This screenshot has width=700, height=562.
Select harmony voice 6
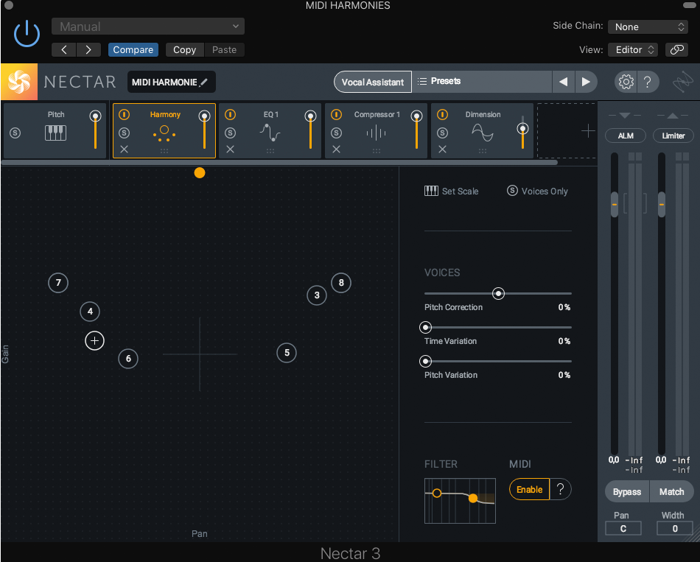pos(128,359)
